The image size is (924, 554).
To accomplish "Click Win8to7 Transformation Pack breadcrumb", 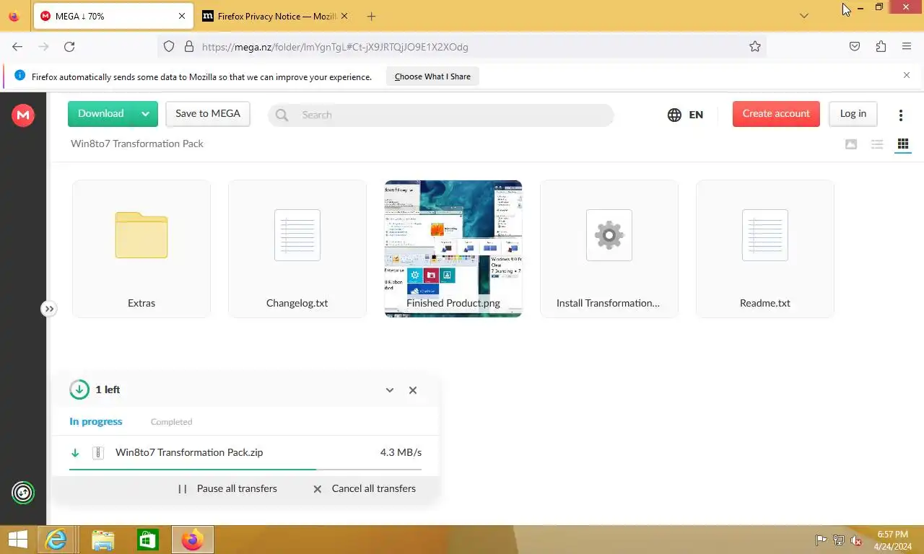I will click(x=137, y=144).
